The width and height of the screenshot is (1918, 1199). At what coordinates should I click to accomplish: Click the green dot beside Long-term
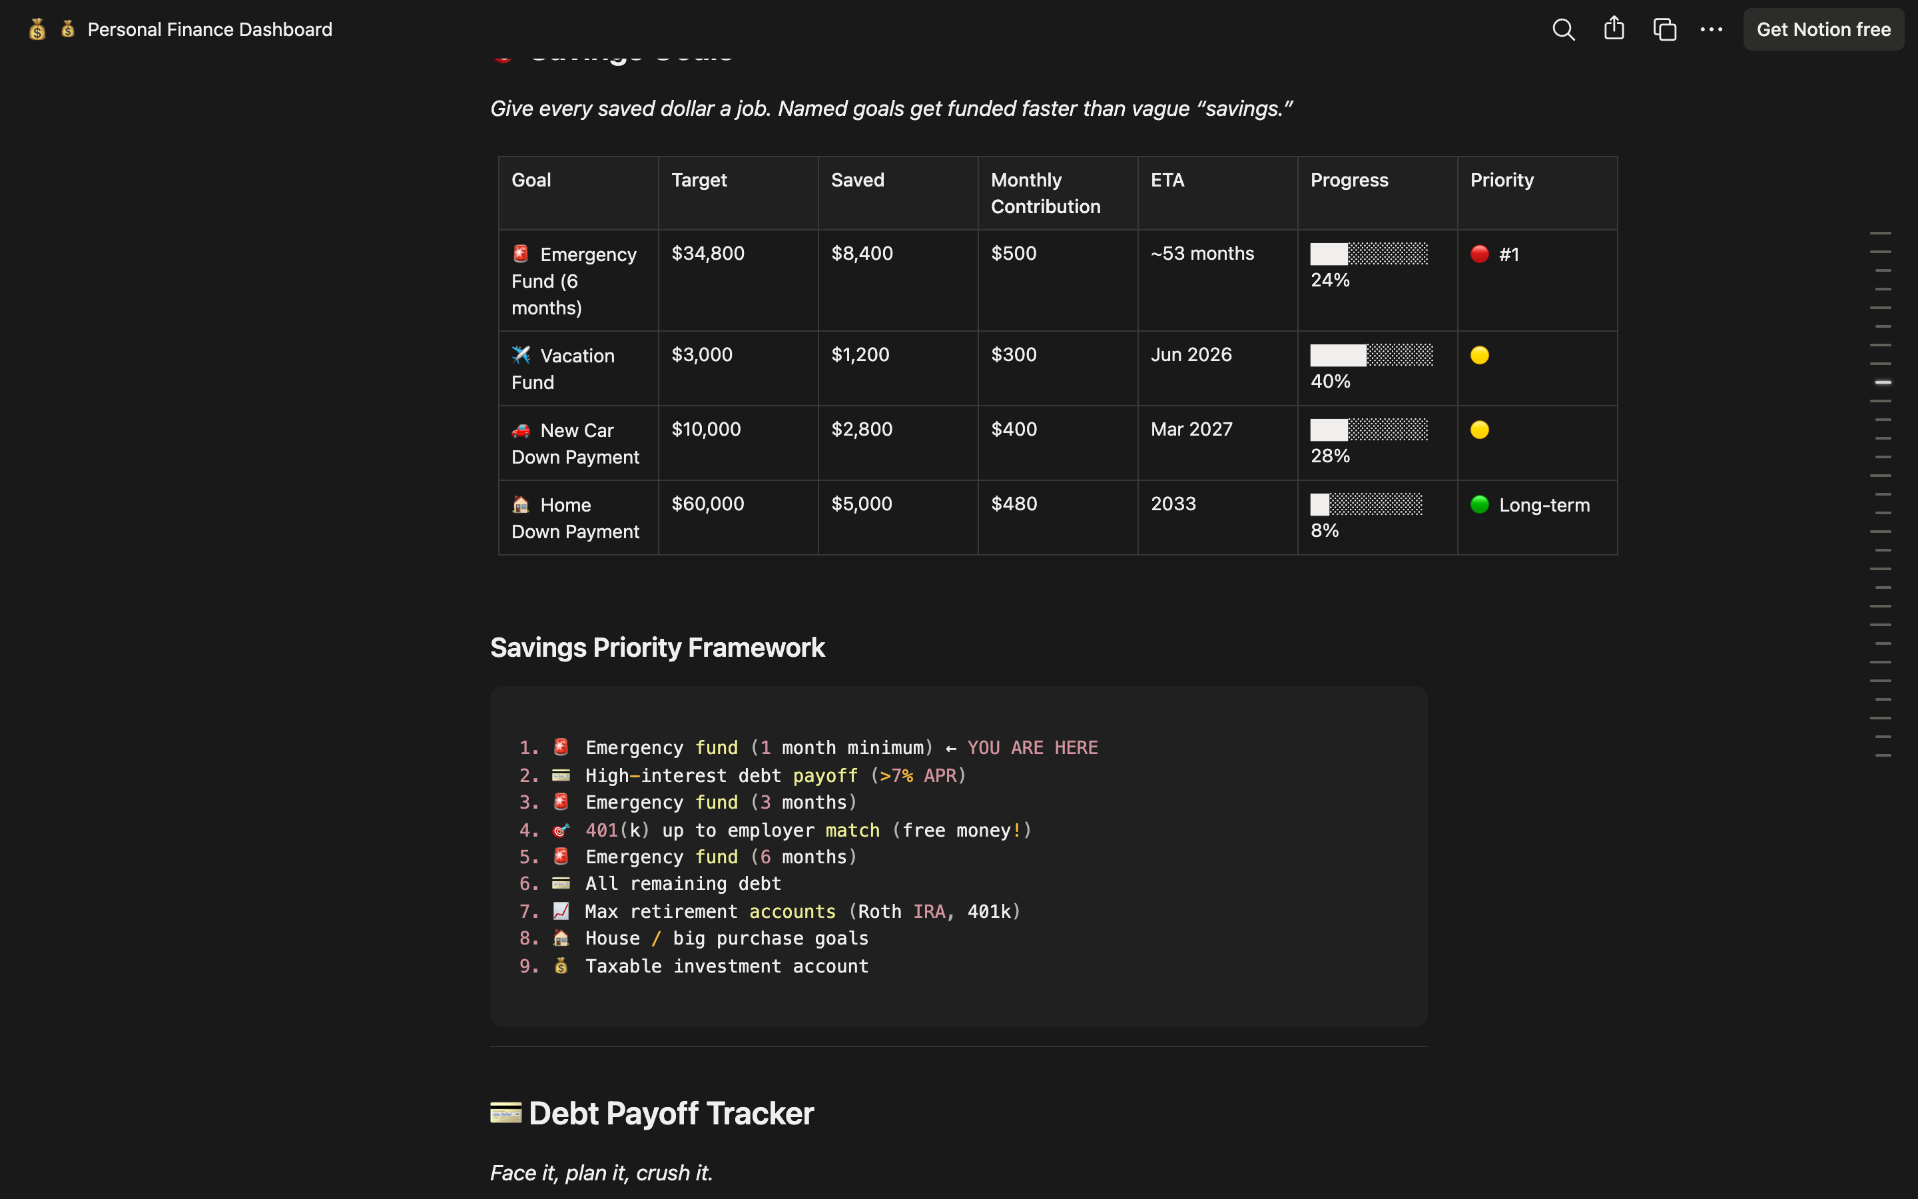click(1479, 504)
